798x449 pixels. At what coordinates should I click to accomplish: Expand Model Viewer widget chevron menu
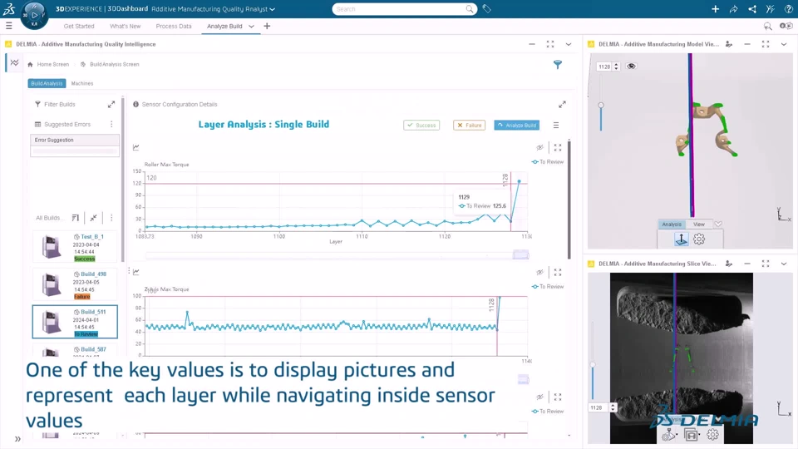784,44
